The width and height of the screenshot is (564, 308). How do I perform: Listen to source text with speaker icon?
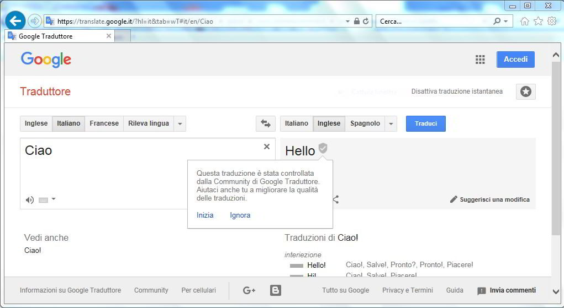29,200
